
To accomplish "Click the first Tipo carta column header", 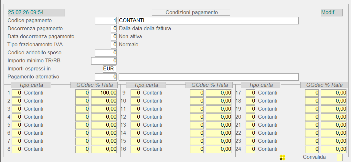I will (31, 85).
